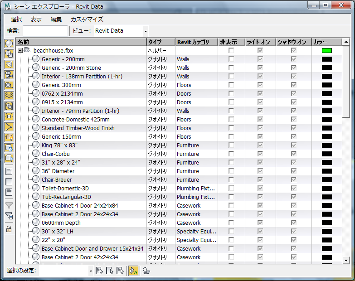The image size is (355, 281).
Task: Toggle Light On checkbox for Chair-Breuer
Action: point(260,179)
